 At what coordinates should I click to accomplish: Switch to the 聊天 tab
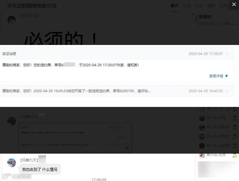175,6
